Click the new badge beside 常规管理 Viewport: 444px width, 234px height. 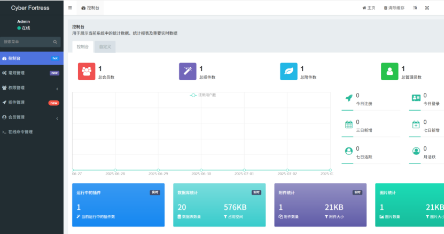[x=54, y=73]
